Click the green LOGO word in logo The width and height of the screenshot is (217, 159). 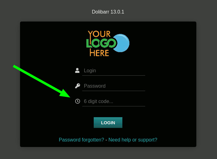pos(101,43)
